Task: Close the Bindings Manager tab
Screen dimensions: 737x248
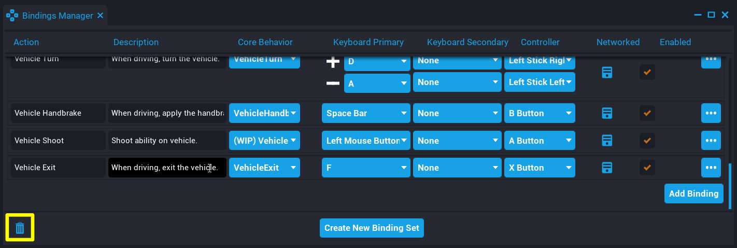Action: click(100, 16)
